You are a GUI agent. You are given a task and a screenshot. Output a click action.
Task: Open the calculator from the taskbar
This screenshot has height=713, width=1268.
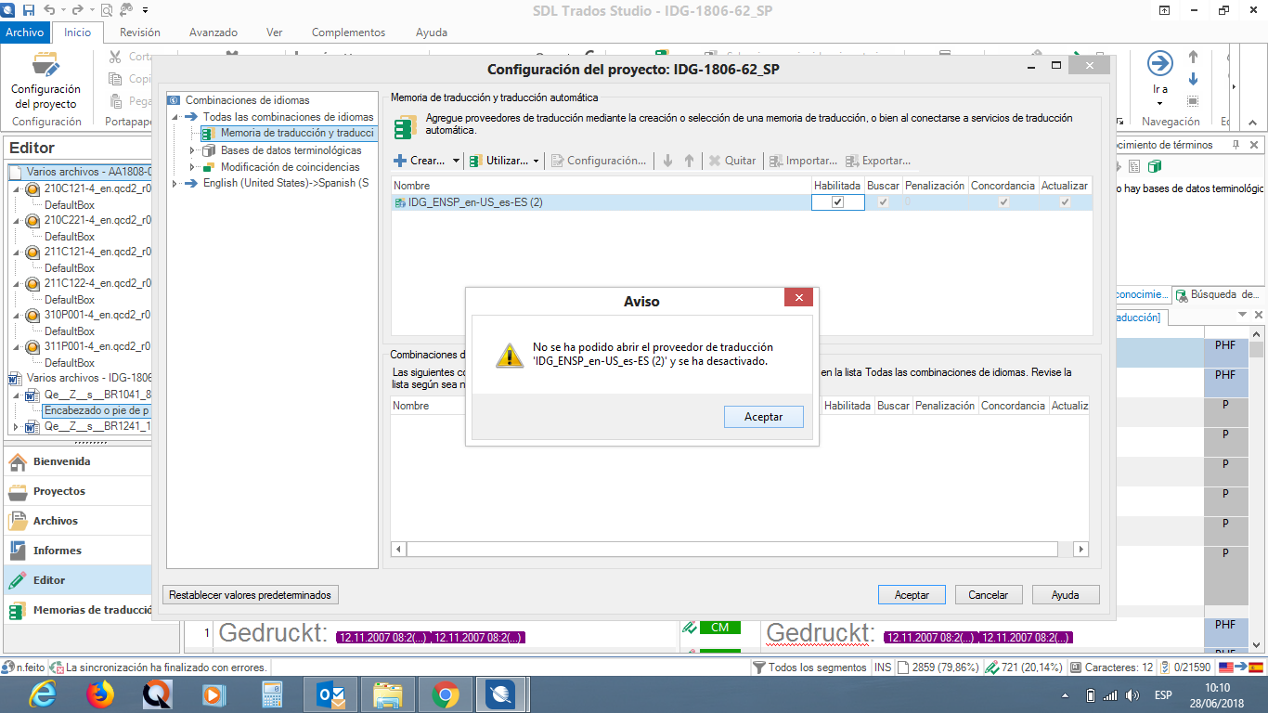click(272, 694)
